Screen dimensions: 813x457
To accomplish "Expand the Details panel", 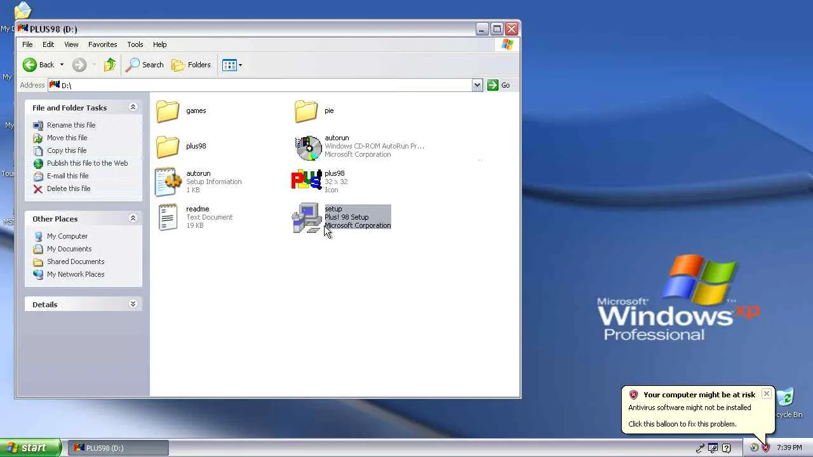I will coord(133,304).
